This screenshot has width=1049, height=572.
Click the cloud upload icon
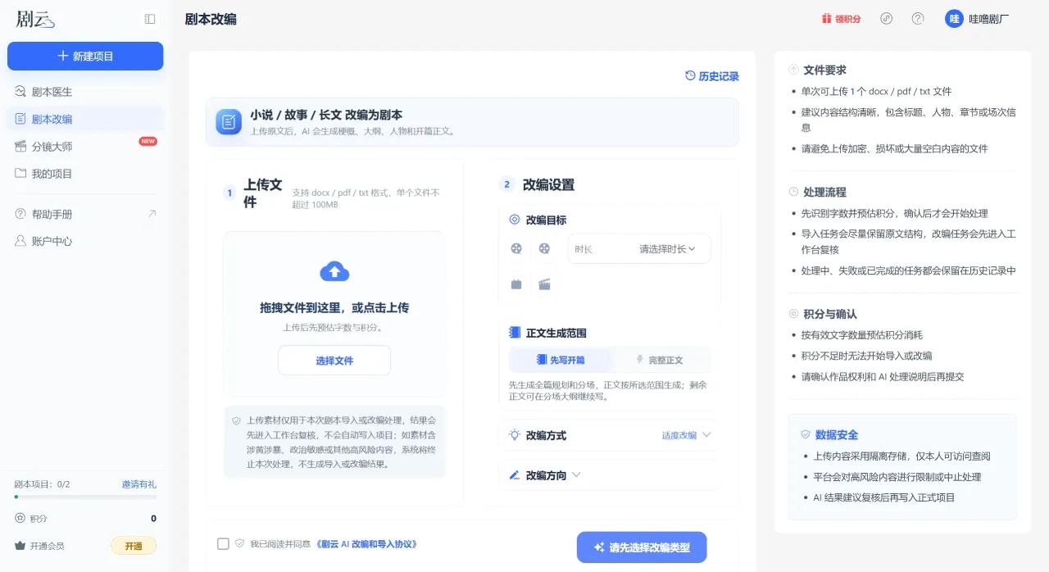[334, 270]
